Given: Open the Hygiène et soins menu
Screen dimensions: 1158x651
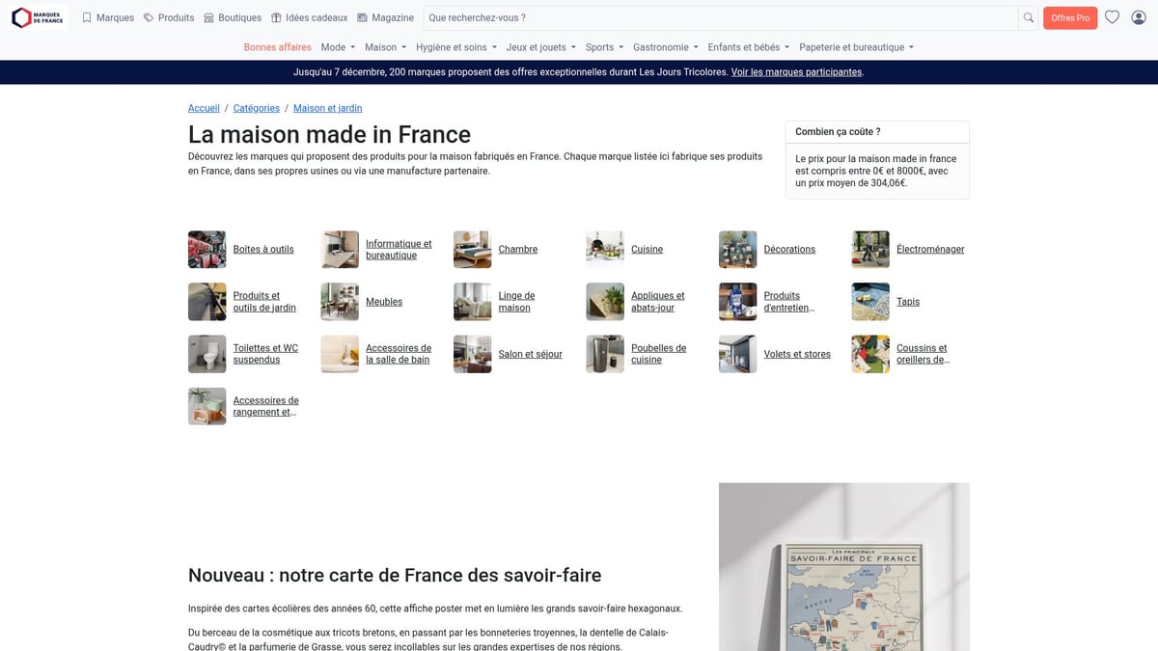Looking at the screenshot, I should (x=455, y=47).
